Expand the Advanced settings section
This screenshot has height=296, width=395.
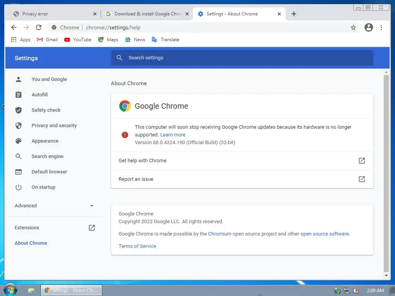(x=54, y=206)
